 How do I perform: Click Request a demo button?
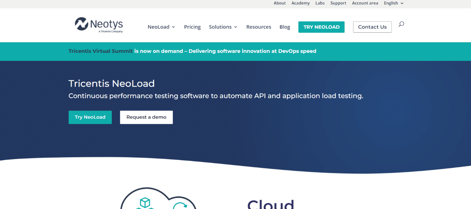point(146,117)
